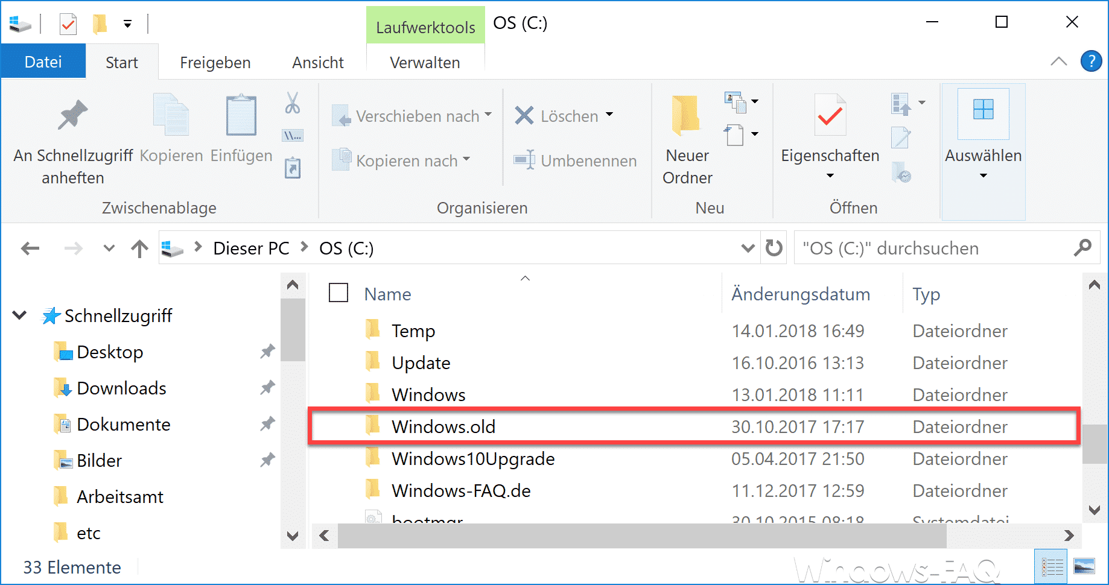Click the Pin to Quick Access pushpin icon
The height and width of the screenshot is (585, 1109).
click(x=73, y=115)
